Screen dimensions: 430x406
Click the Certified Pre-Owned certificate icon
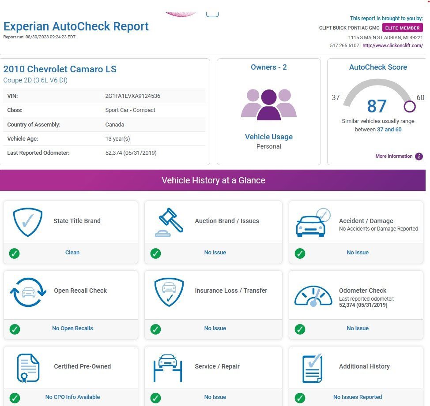[28, 368]
